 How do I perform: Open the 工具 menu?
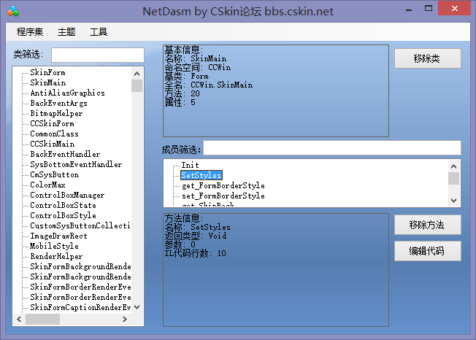pos(99,32)
